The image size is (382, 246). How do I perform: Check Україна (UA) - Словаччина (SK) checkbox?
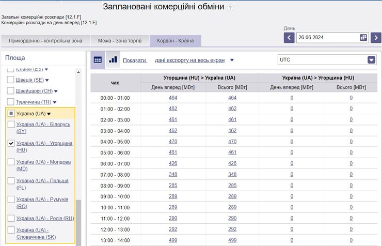click(x=11, y=230)
